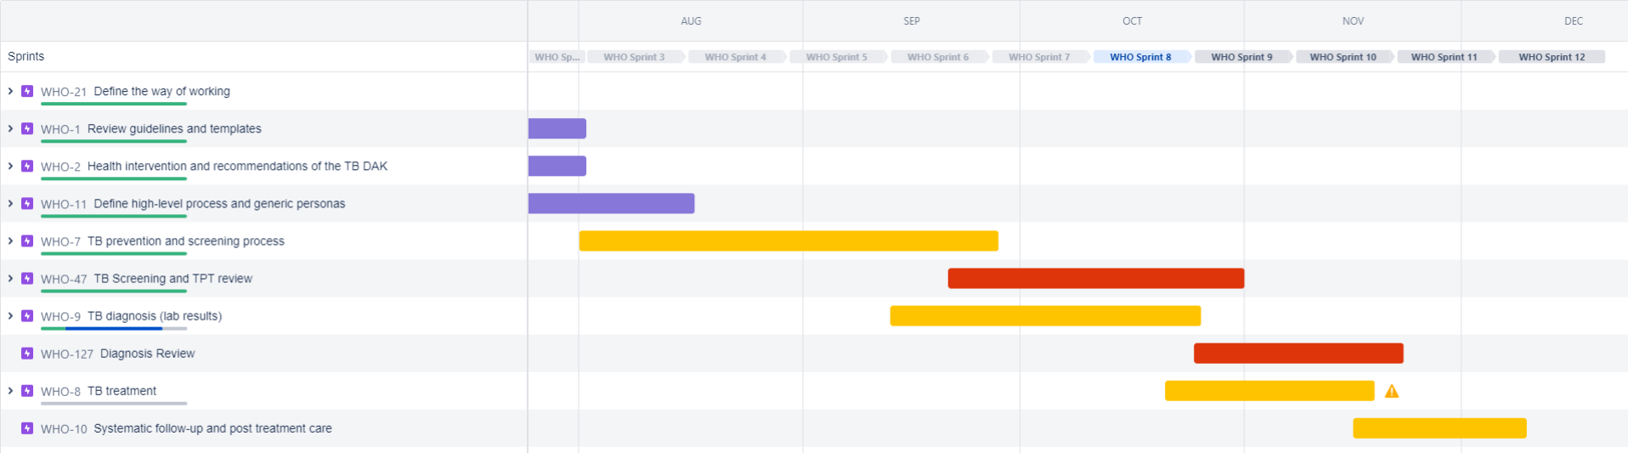
Task: Click the epic icon for WHO-8
Action: pos(27,391)
